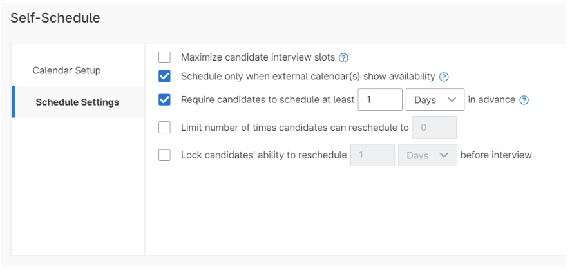Enable Lock candidates' ability to reschedule checkbox
Image resolution: width=572 pixels, height=268 pixels.
[165, 155]
